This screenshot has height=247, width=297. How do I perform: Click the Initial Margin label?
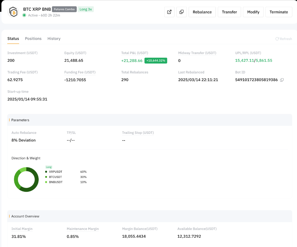[x=22, y=229]
